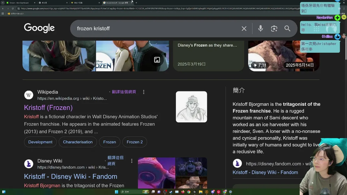347x195 pixels.
Task: Open Windows Start menu
Action: pos(117,192)
